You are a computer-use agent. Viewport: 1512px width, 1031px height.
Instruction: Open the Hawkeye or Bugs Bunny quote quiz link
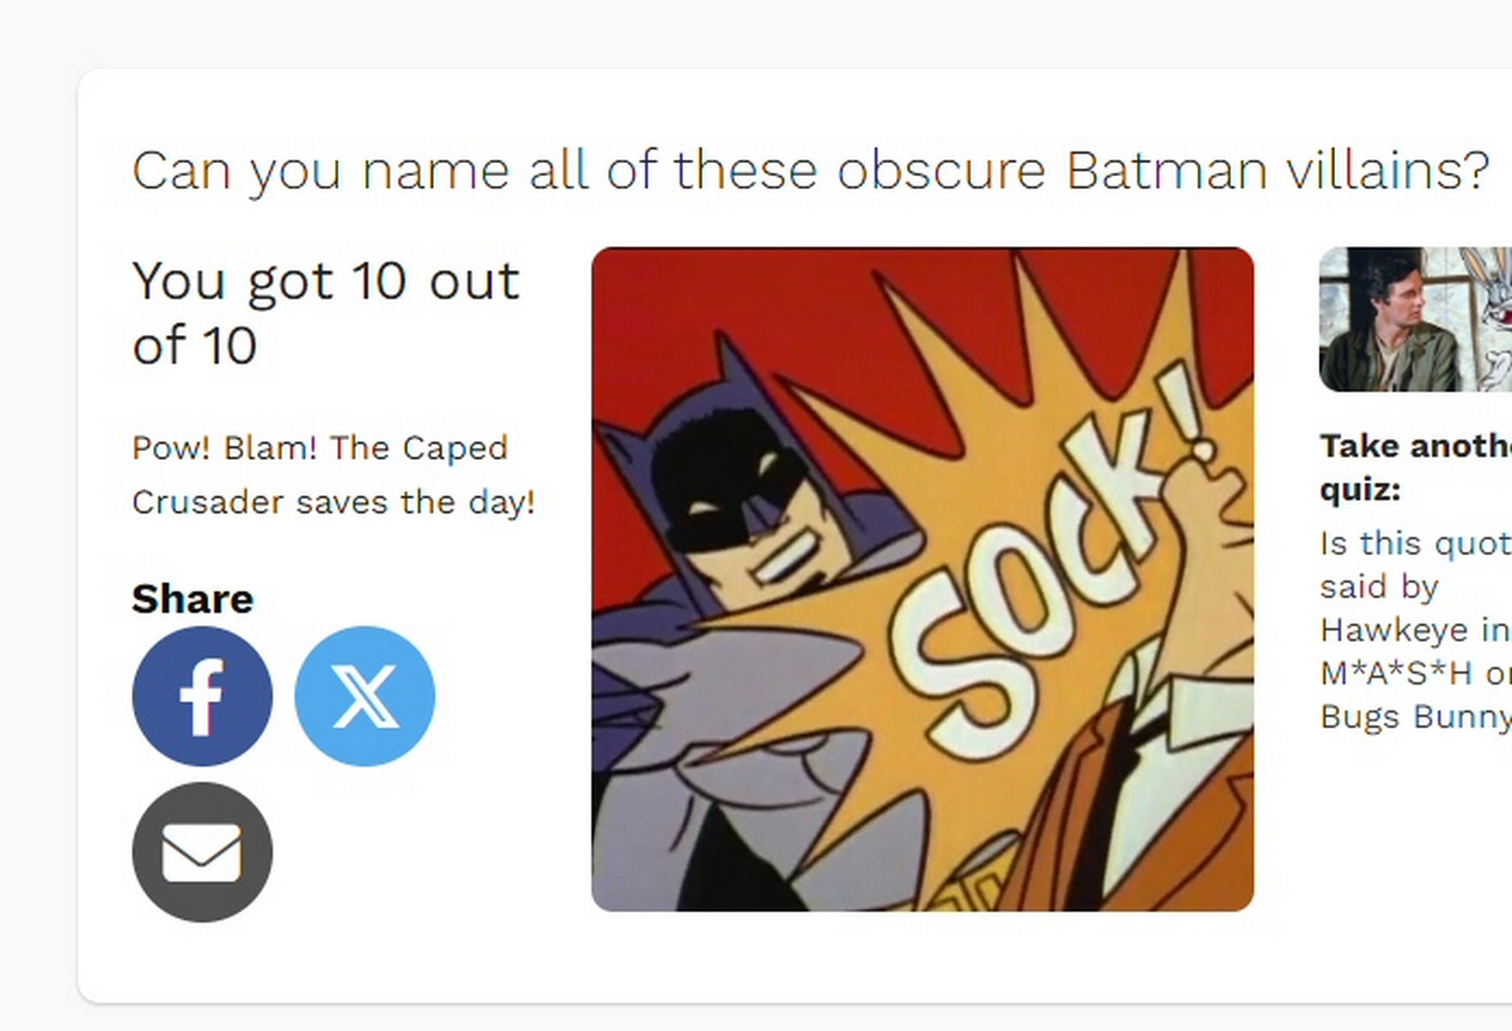(x=1416, y=630)
